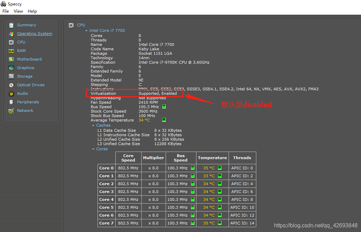Click the CPU header chip icon in main panel
The width and height of the screenshot is (361, 232).
tap(71, 25)
